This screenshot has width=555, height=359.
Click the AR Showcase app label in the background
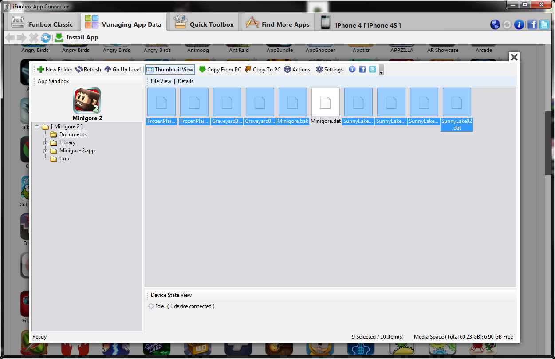click(x=443, y=50)
